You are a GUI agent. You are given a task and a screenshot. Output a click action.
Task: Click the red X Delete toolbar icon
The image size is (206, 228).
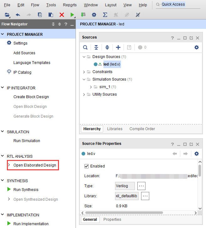(62, 15)
